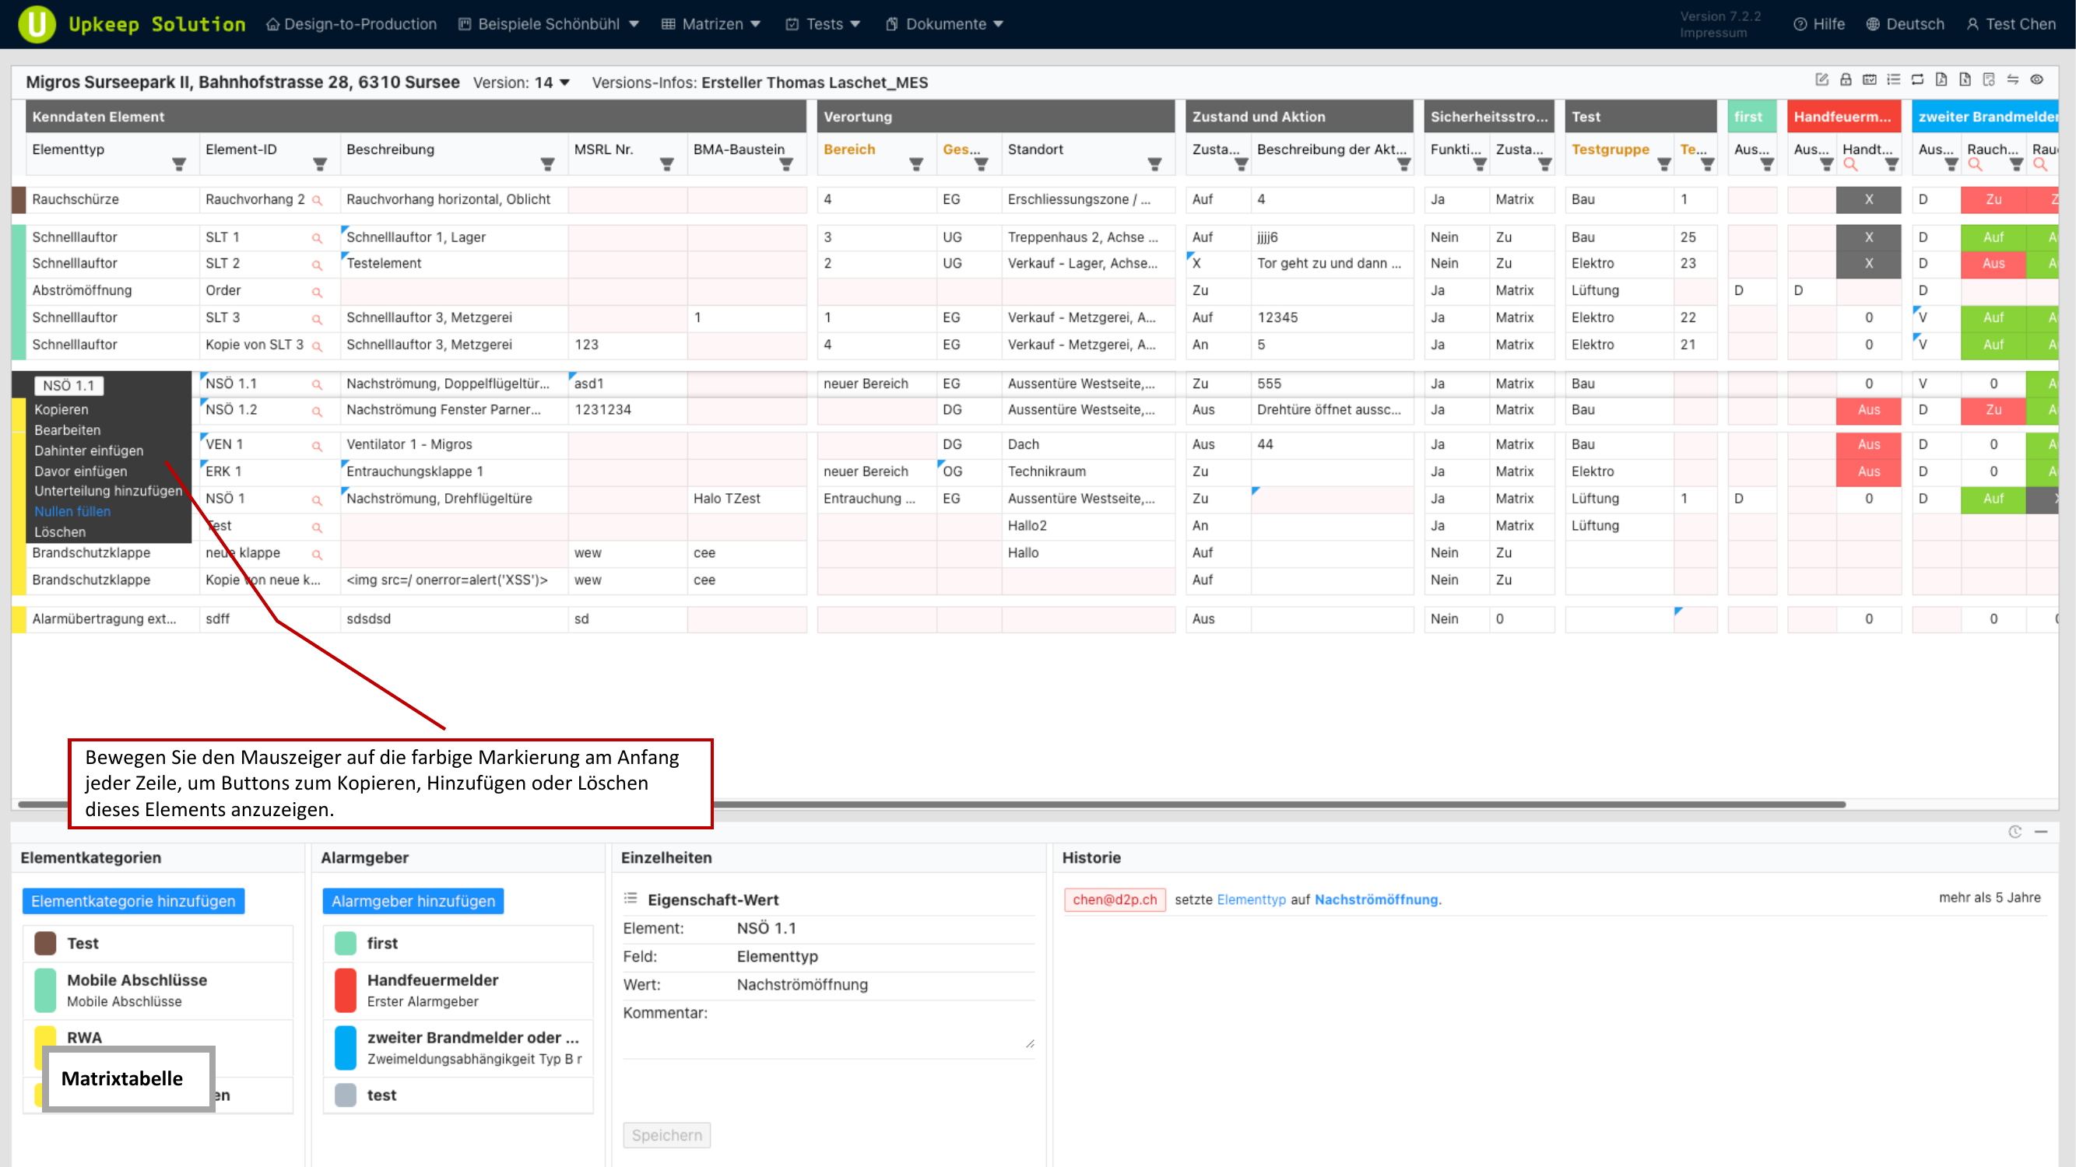Toggle the eye visibility icon

tap(2037, 79)
